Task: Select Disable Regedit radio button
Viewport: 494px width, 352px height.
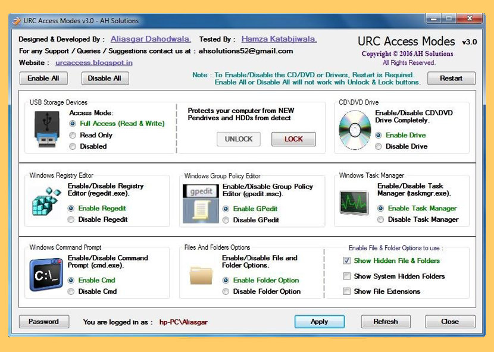Action: pyautogui.click(x=71, y=219)
